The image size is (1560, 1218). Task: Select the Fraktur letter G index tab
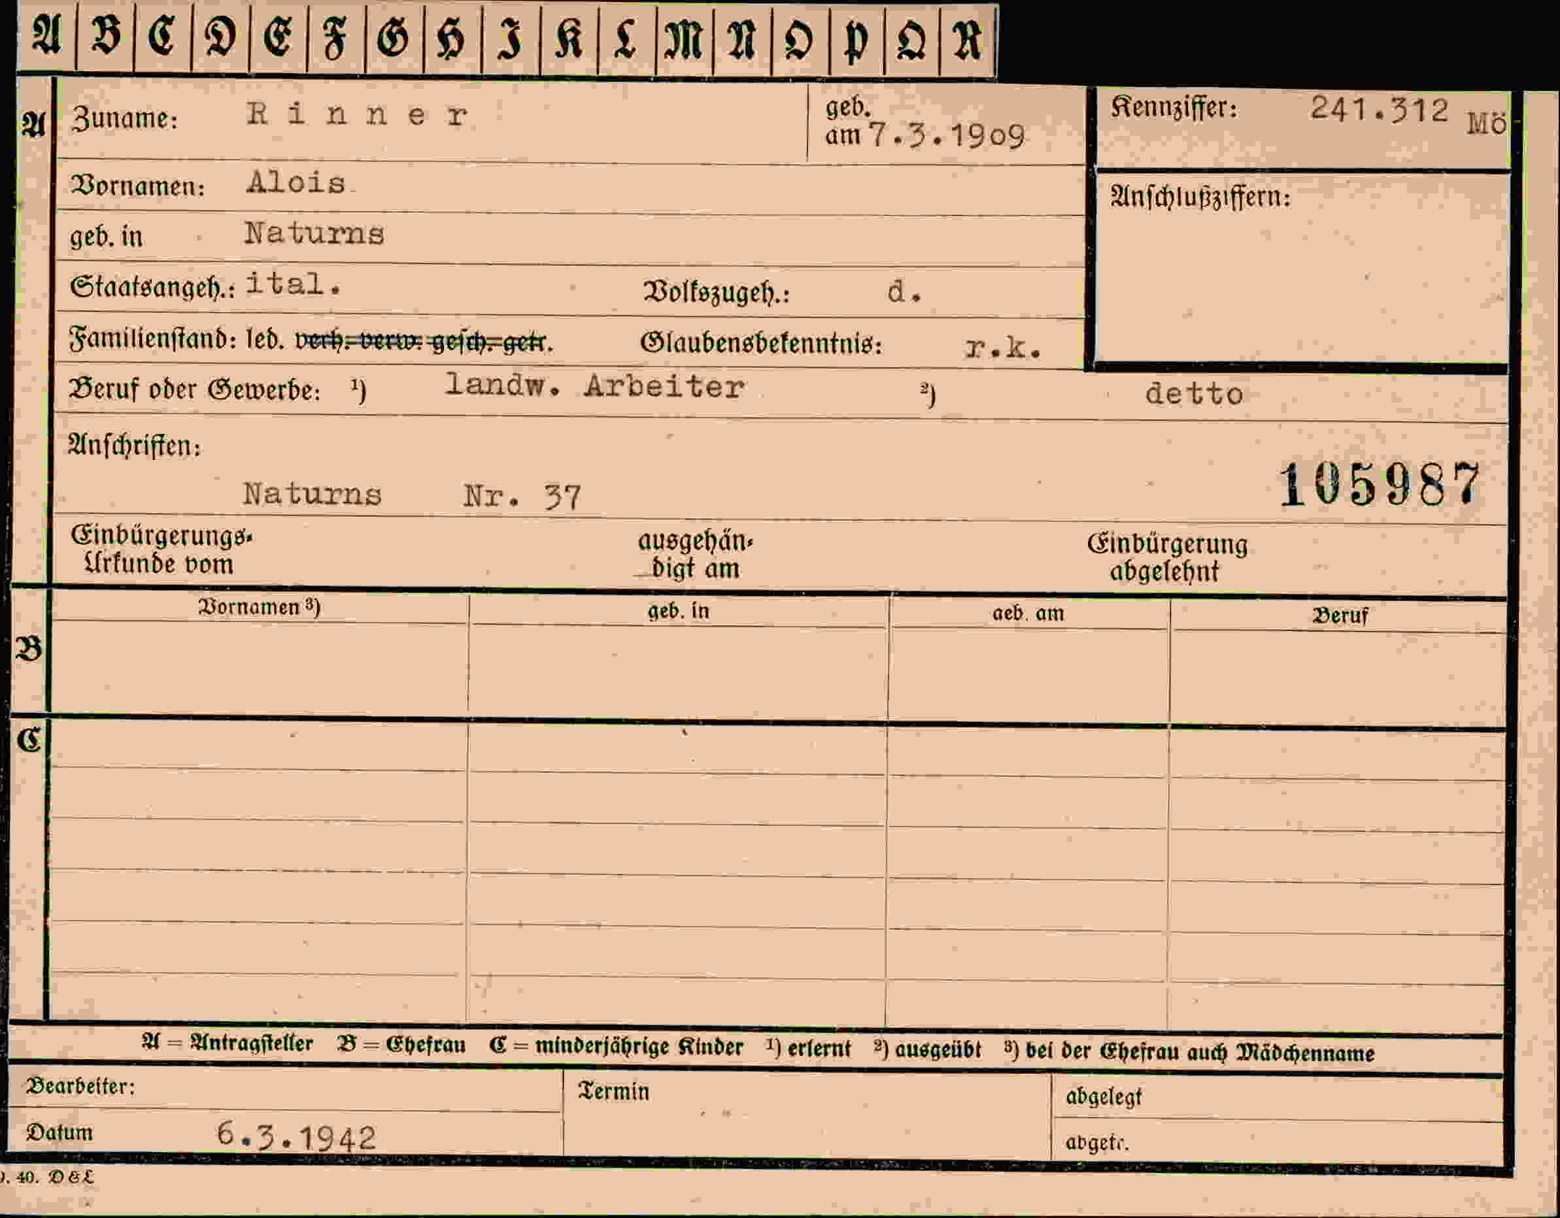tap(394, 39)
